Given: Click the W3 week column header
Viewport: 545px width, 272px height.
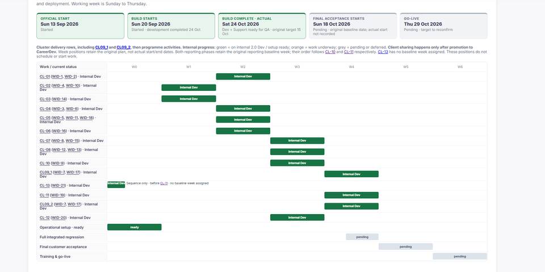Looking at the screenshot, I should coord(297,67).
